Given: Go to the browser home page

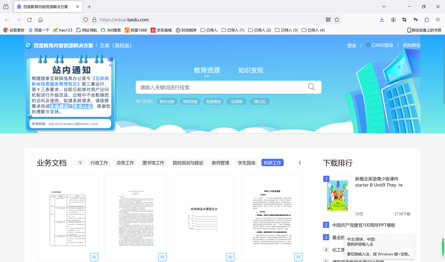Looking at the screenshot, I should click(x=40, y=20).
